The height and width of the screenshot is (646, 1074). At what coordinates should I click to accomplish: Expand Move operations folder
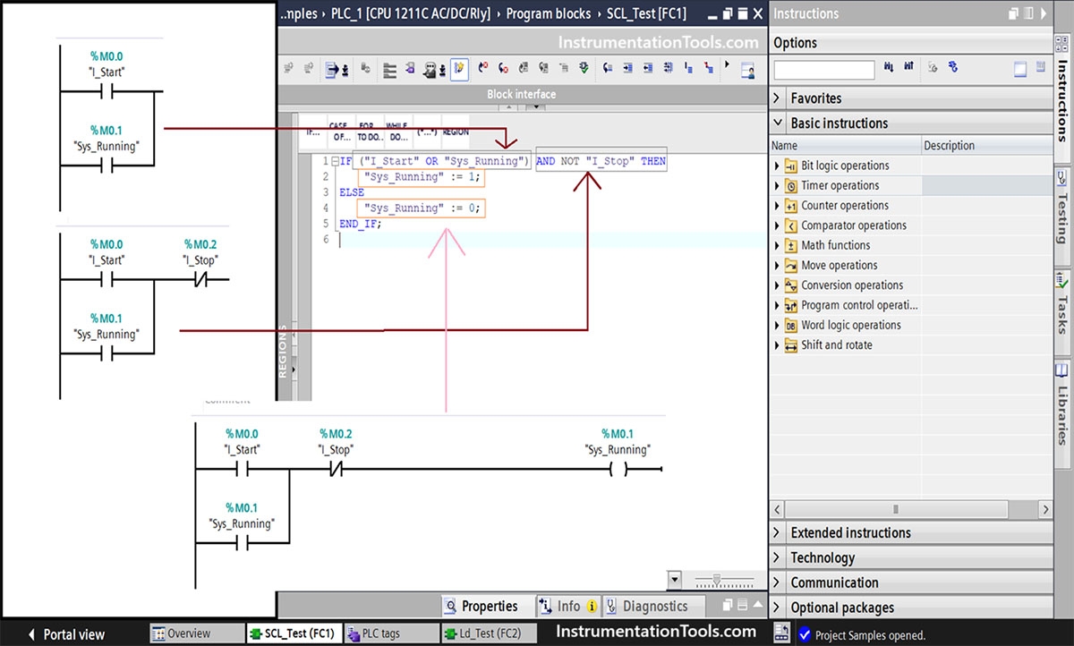(x=777, y=265)
